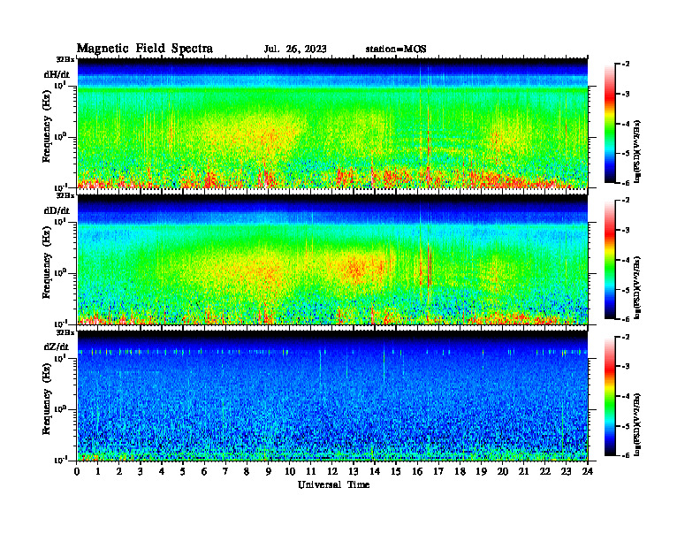Click the -2 value on dH/dt color bar
Image resolution: width=700 pixels, height=541 pixels.
pyautogui.click(x=626, y=65)
